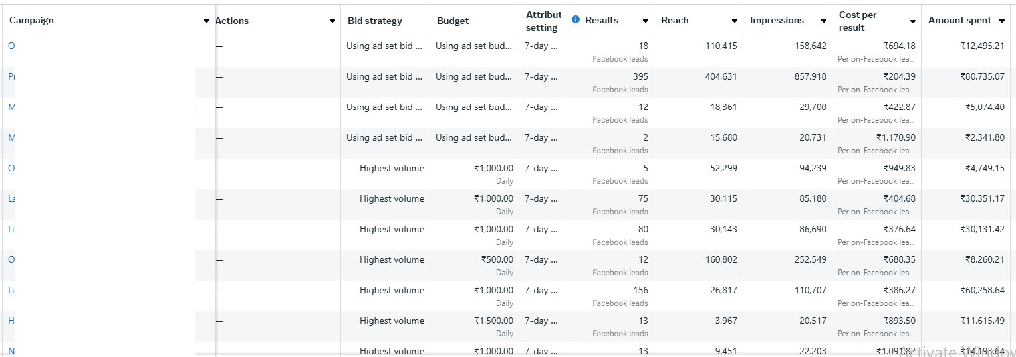Click the Attribution setting column header
The image size is (1016, 357).
coord(542,21)
